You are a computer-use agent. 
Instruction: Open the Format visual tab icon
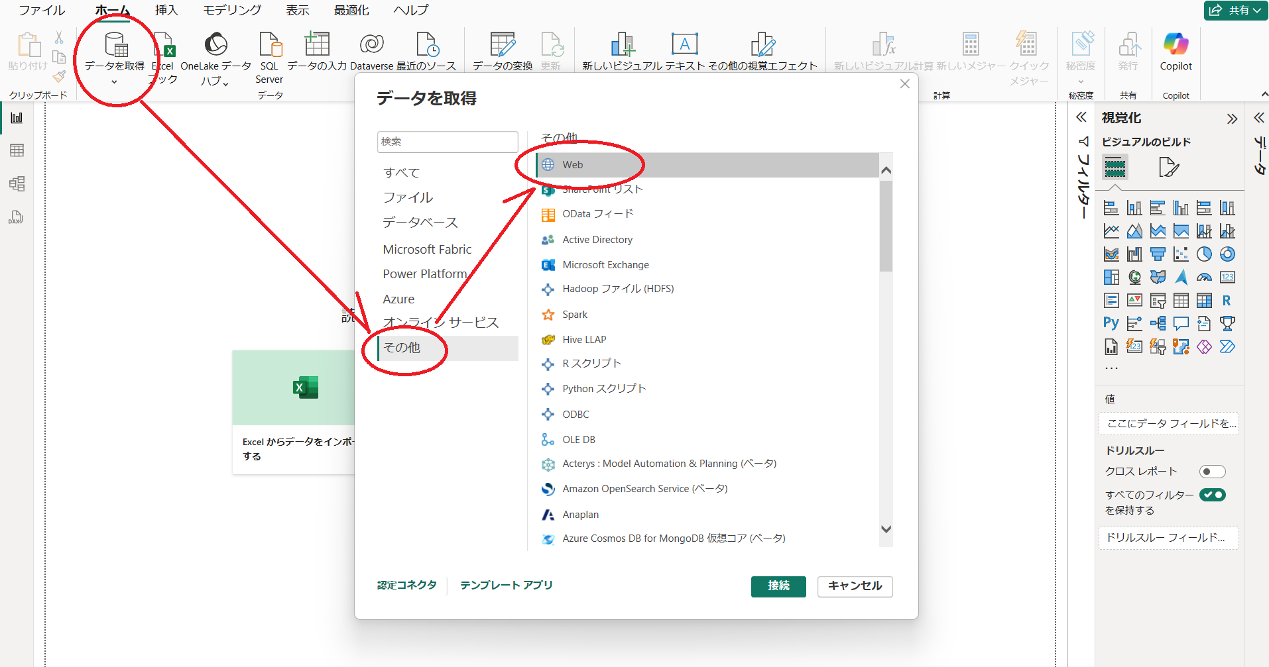click(x=1169, y=167)
